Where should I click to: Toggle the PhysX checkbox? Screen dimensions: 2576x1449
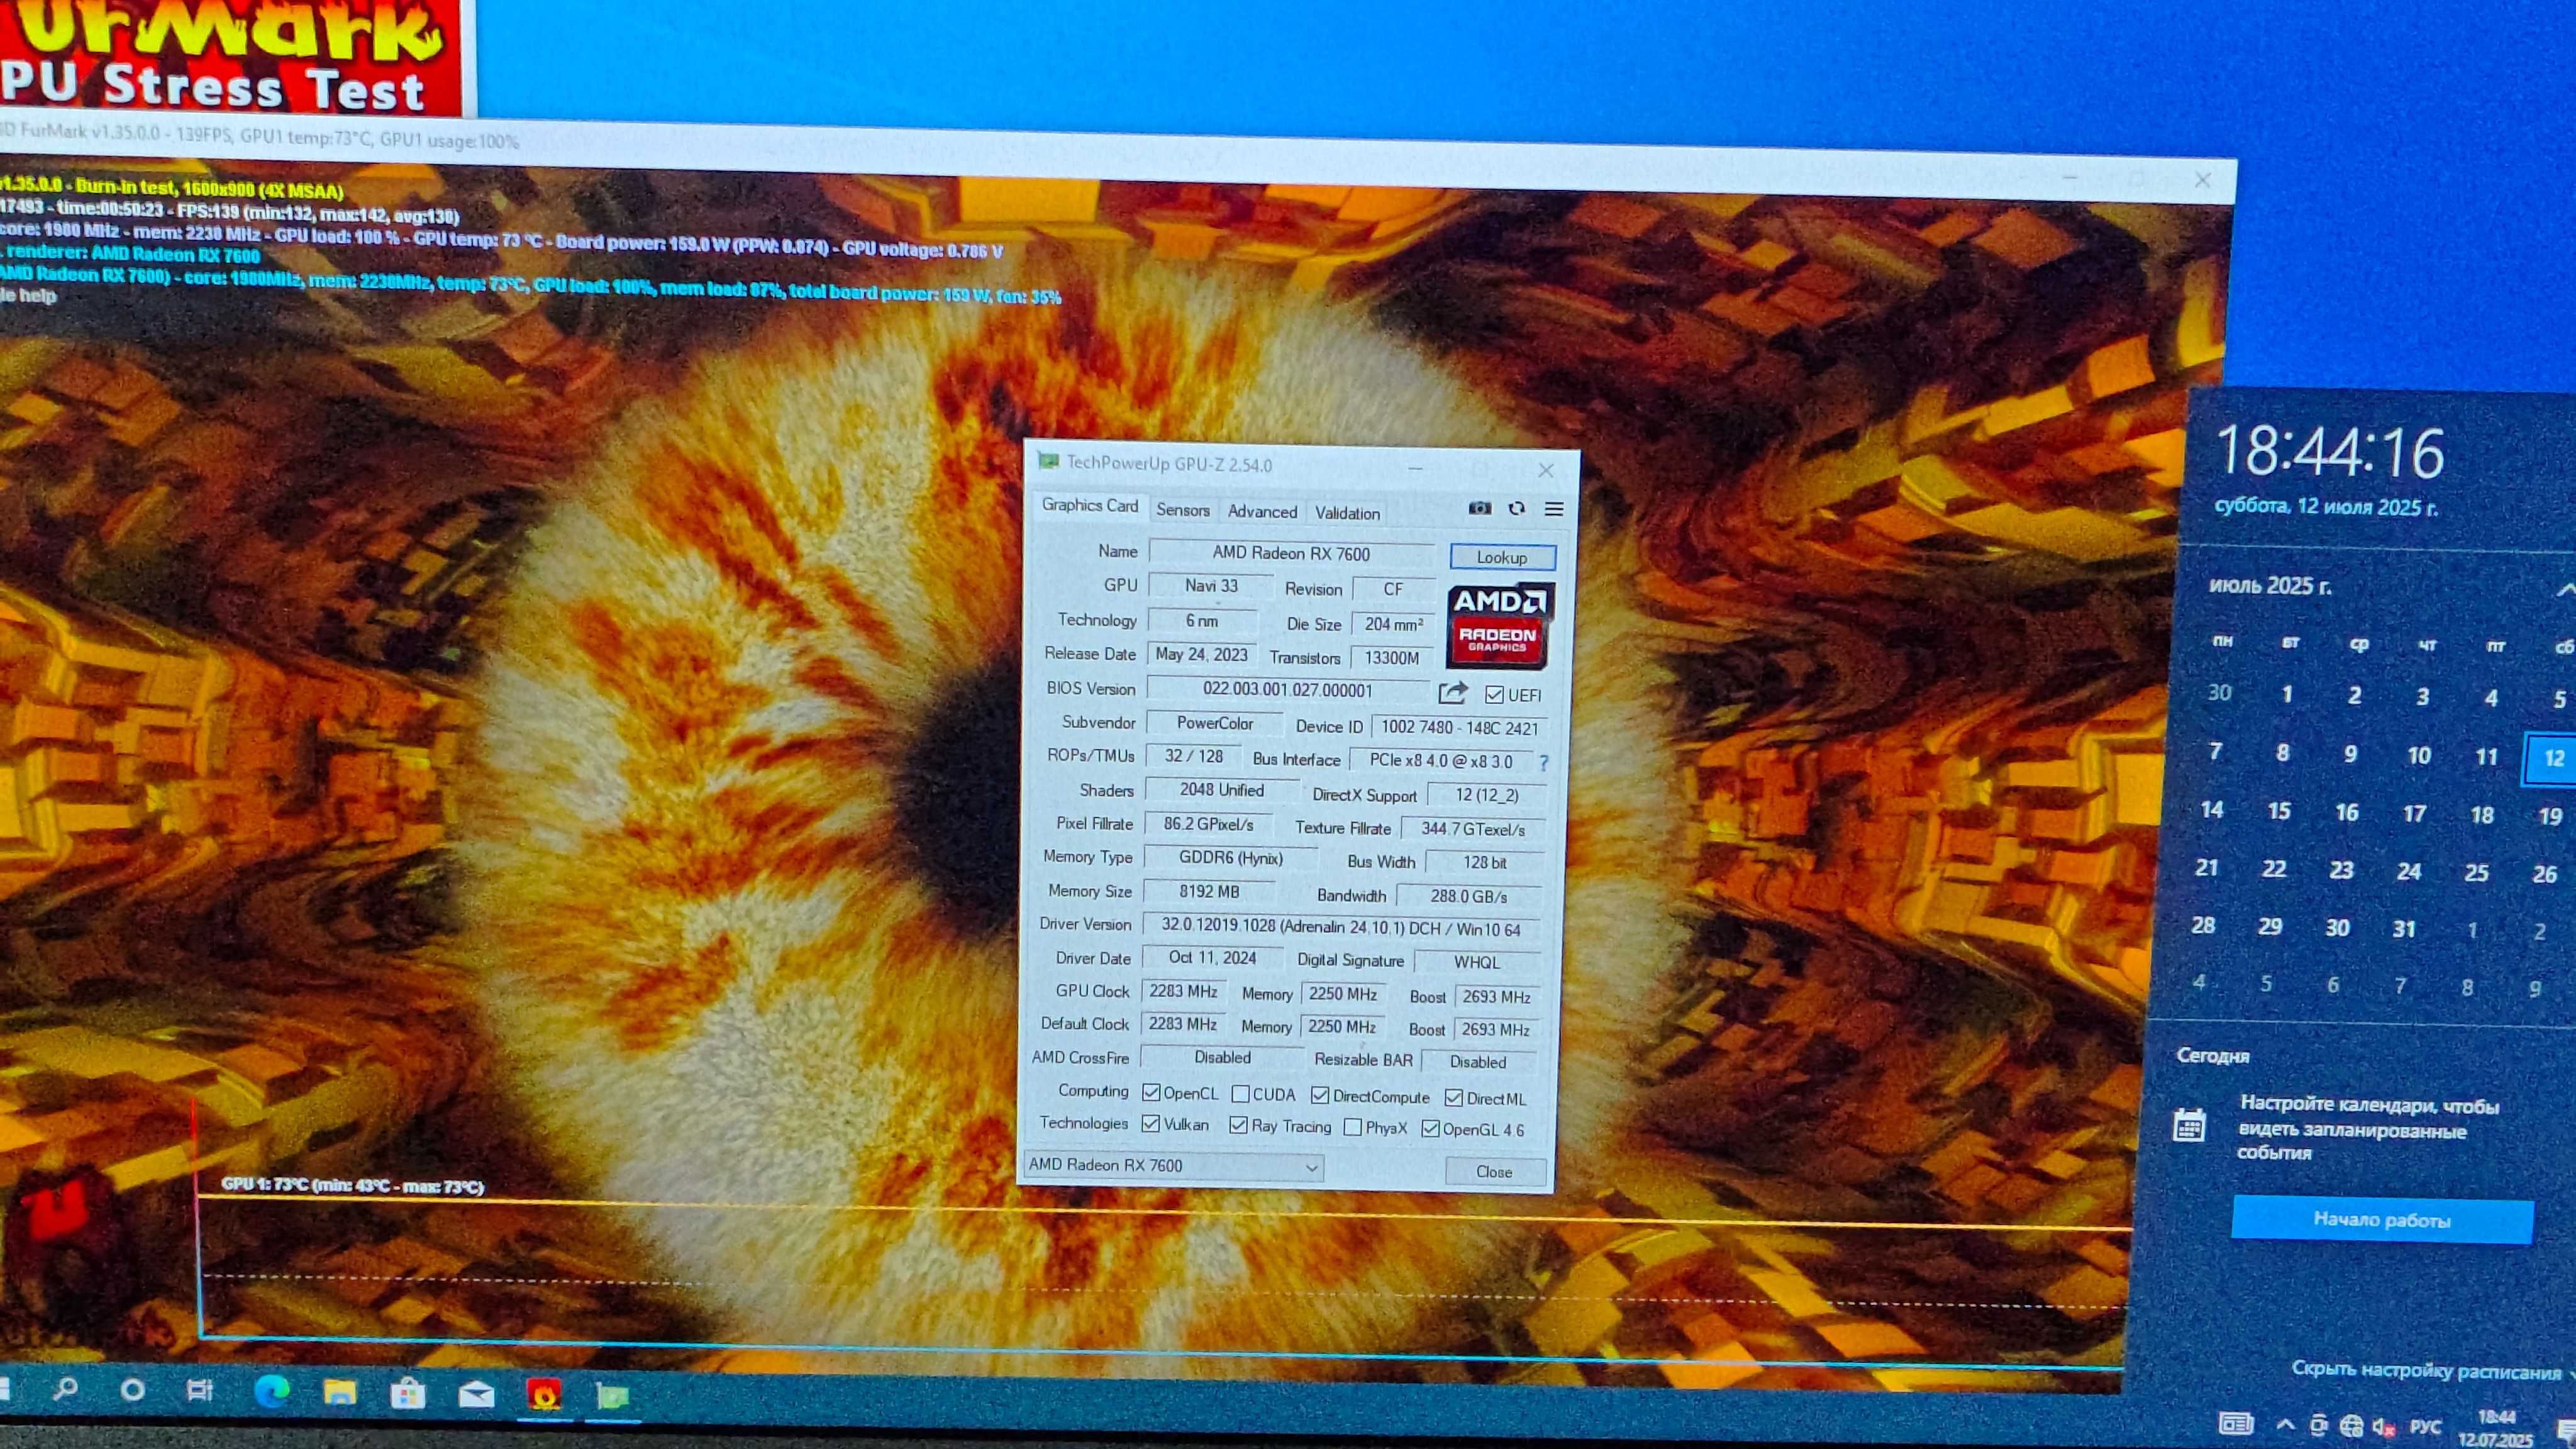click(1352, 1127)
